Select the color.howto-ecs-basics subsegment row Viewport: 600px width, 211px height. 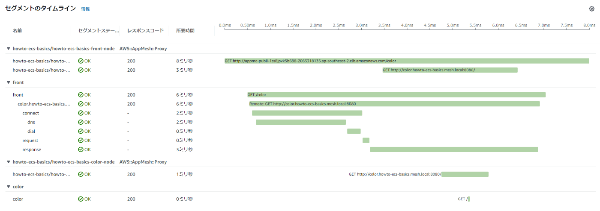point(44,104)
